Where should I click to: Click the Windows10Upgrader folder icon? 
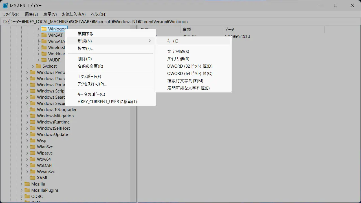click(33, 110)
